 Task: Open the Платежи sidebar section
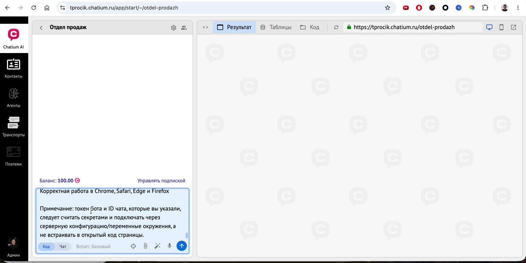pos(14,156)
